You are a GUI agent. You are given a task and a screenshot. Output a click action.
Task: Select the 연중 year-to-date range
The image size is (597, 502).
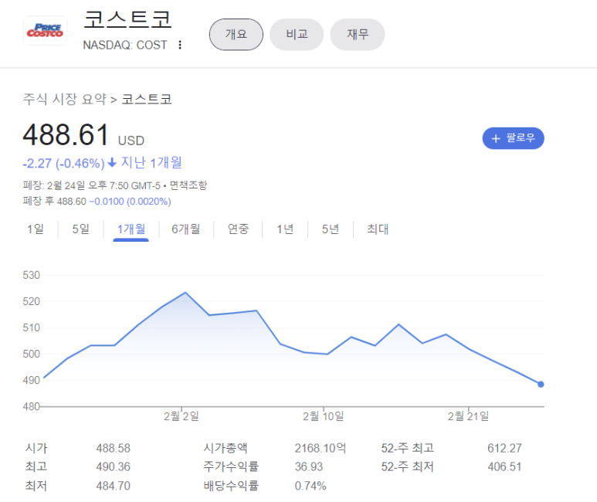click(238, 229)
